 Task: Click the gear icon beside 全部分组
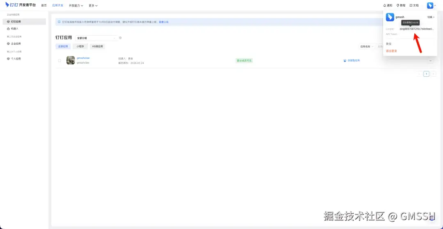[120, 38]
